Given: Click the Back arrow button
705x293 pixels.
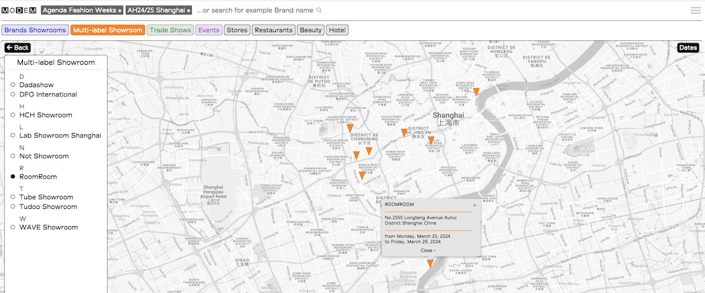Looking at the screenshot, I should (17, 48).
